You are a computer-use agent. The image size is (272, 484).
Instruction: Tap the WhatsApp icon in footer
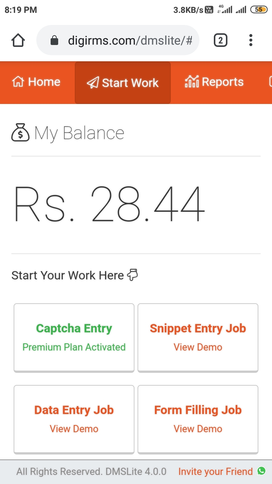[261, 471]
